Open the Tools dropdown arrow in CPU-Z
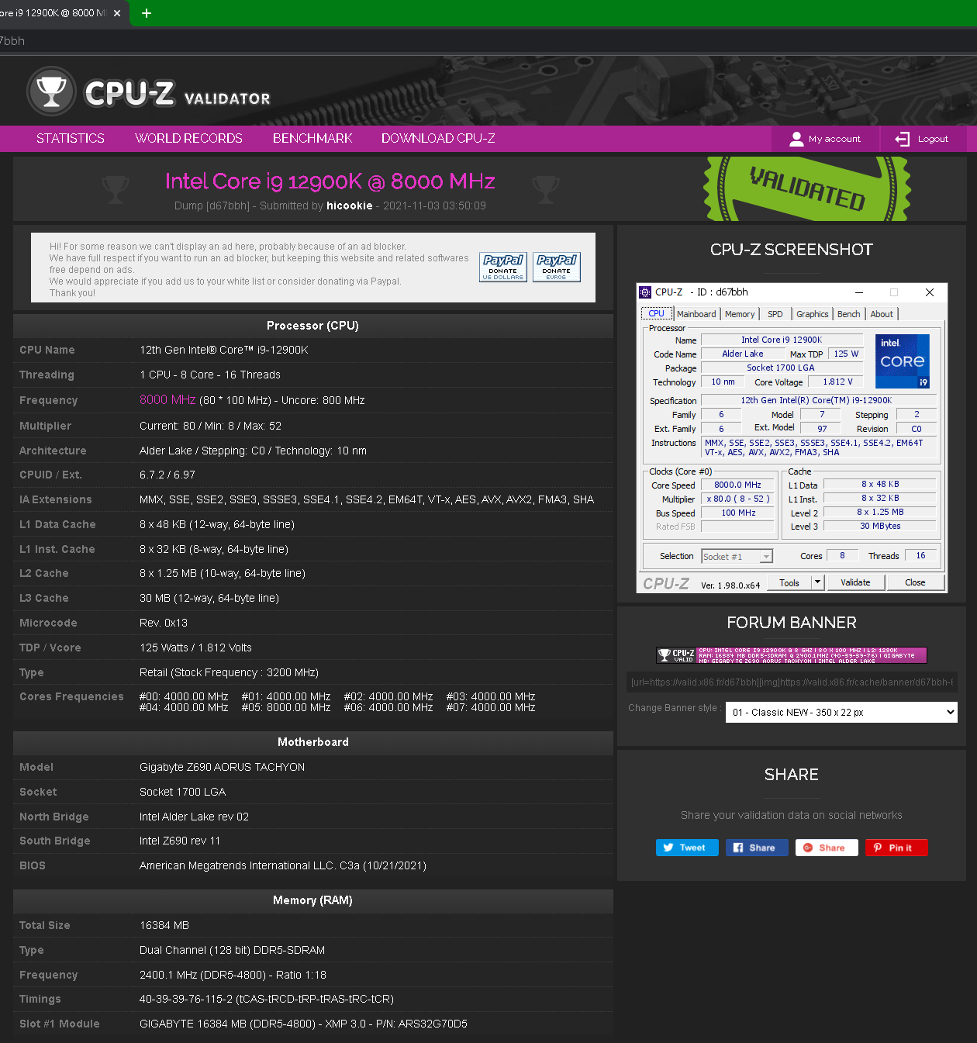977x1043 pixels. click(817, 582)
